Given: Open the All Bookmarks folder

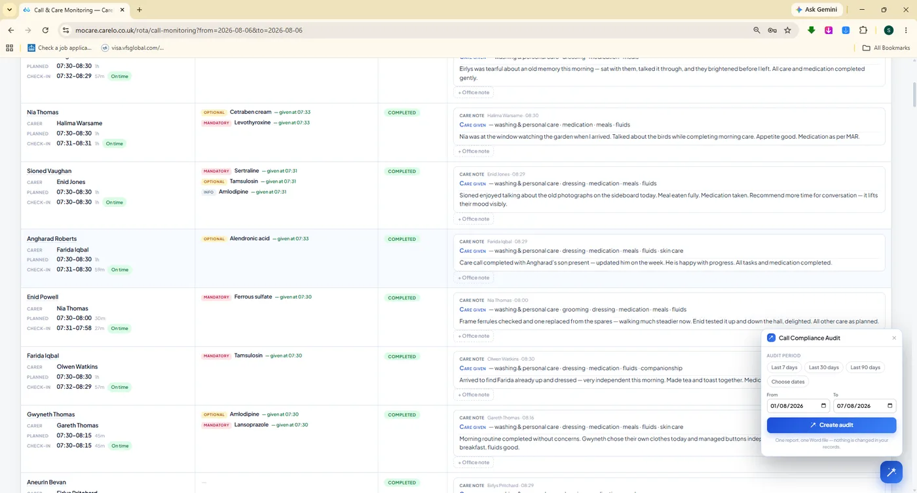Looking at the screenshot, I should click(886, 48).
